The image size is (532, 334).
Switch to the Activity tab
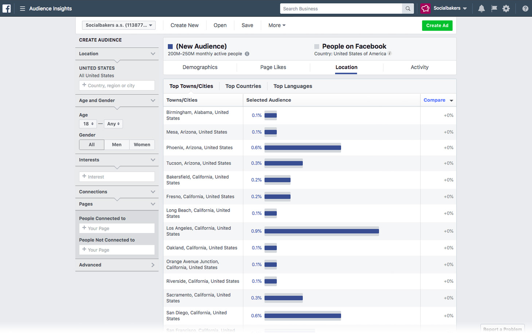[x=420, y=67]
